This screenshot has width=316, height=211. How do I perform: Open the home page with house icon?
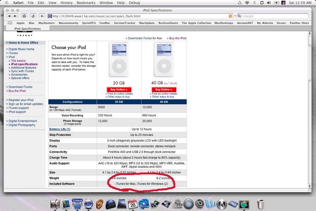click(x=24, y=16)
